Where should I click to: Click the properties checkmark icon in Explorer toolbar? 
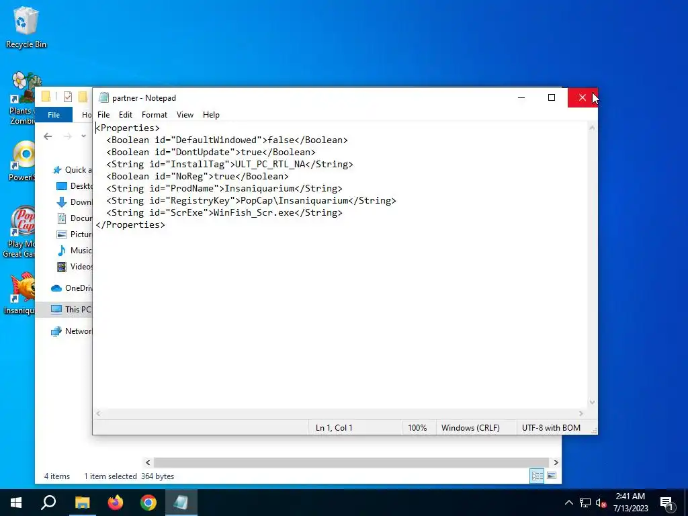(68, 97)
